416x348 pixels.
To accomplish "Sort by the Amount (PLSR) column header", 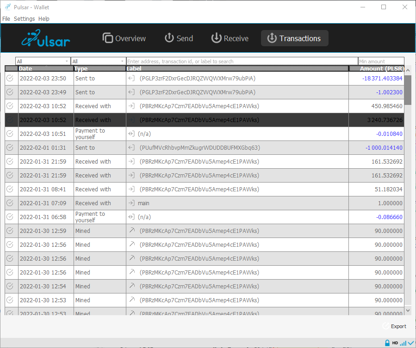I will [377, 69].
